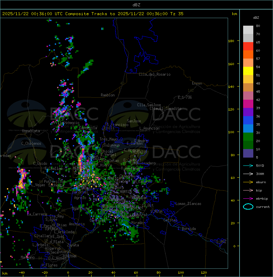
Task: Click the 'Ugarteche' map label
Action: click(81, 209)
